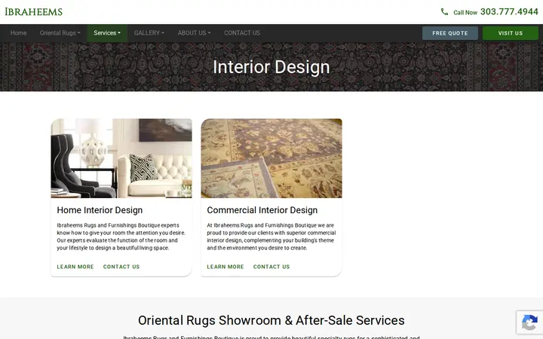Open the ABOUT US dropdown menu
The image size is (543, 339).
tap(194, 33)
